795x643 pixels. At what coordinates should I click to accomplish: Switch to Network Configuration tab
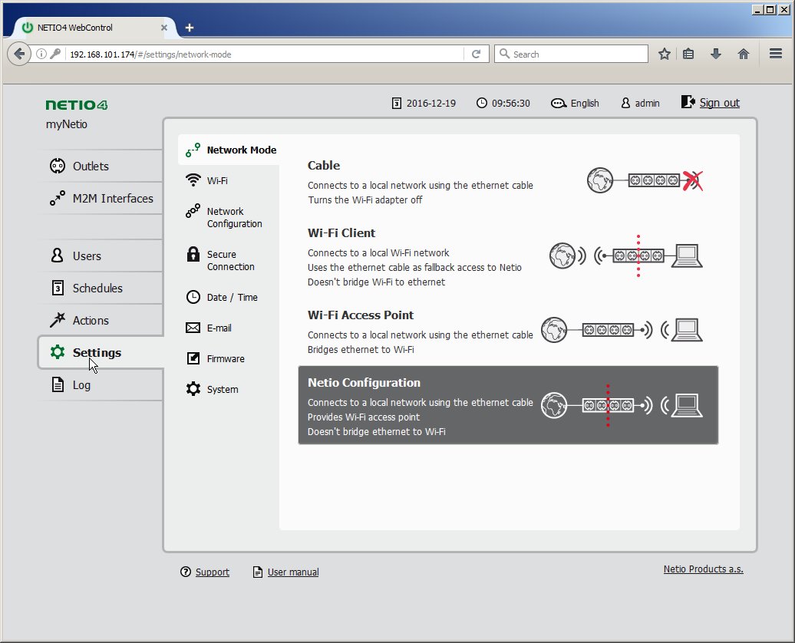coord(234,218)
